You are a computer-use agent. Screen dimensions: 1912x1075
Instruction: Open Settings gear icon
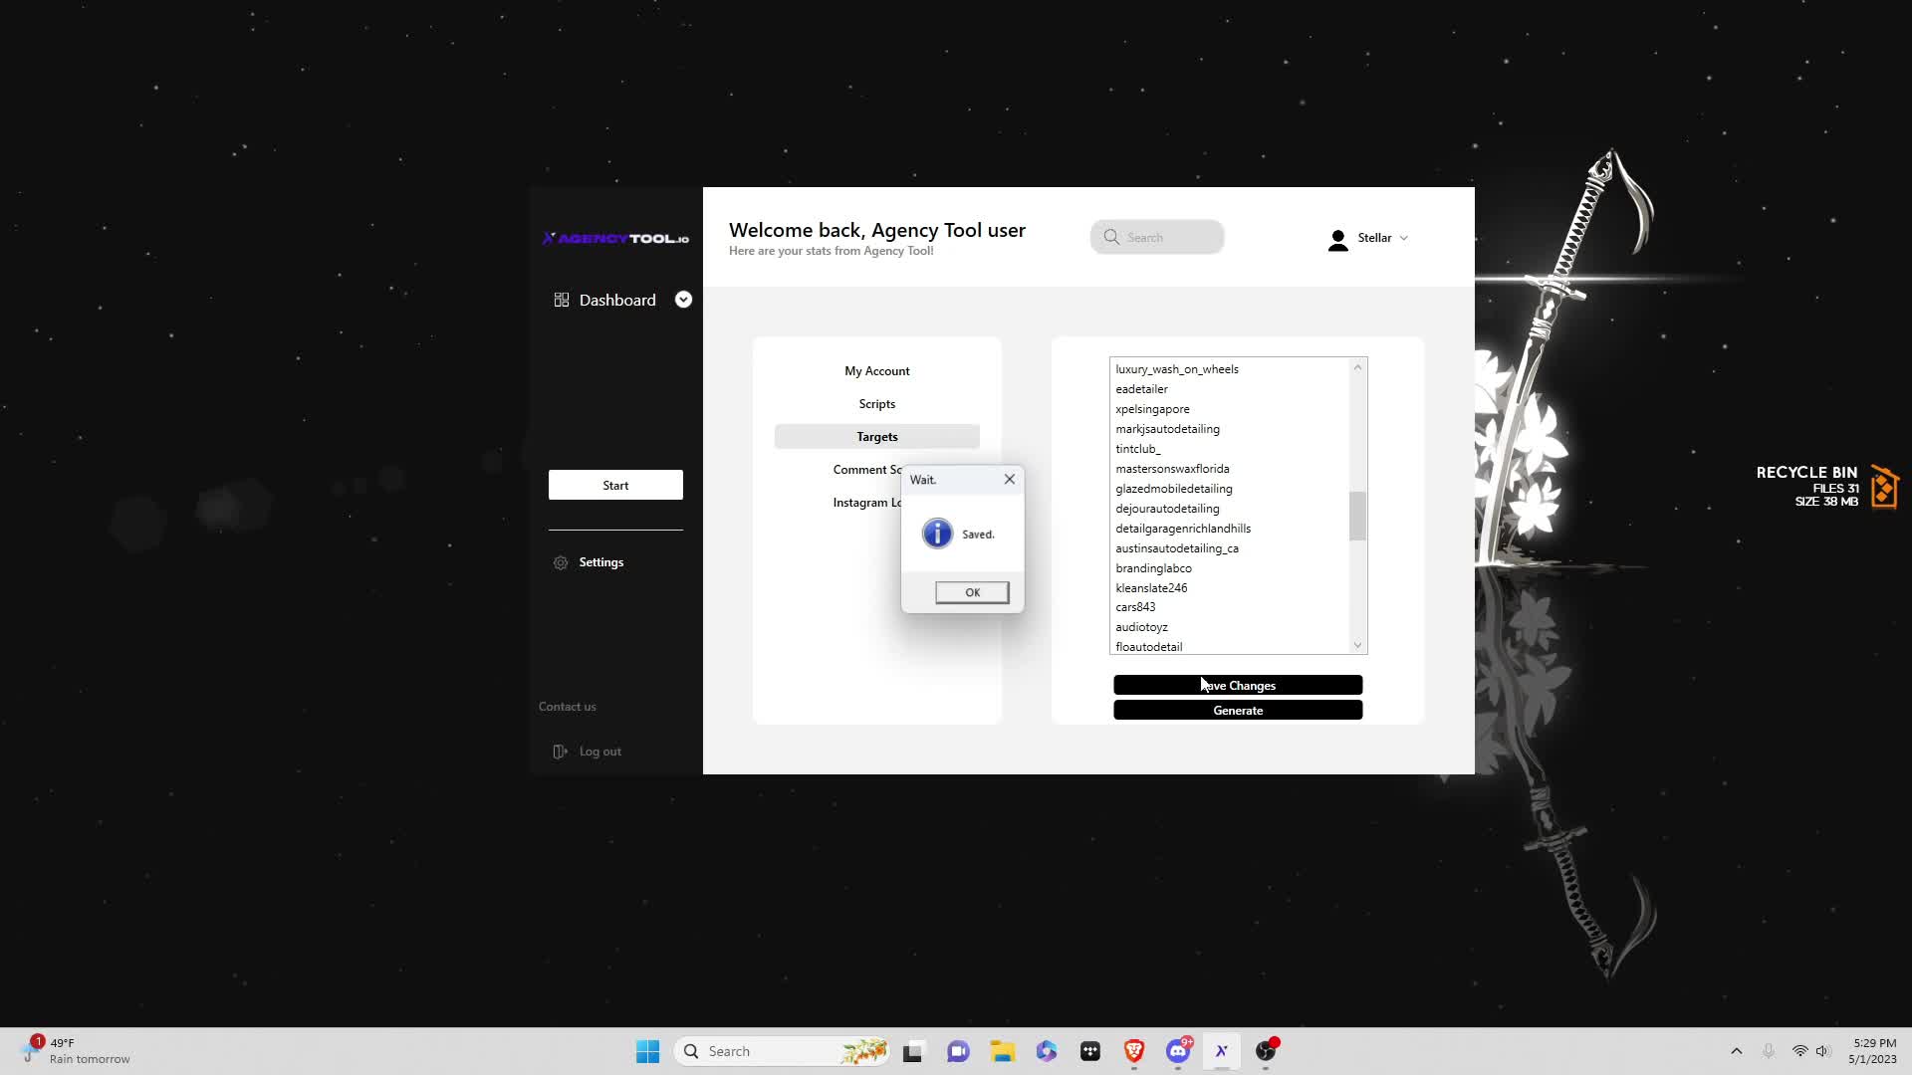click(561, 562)
